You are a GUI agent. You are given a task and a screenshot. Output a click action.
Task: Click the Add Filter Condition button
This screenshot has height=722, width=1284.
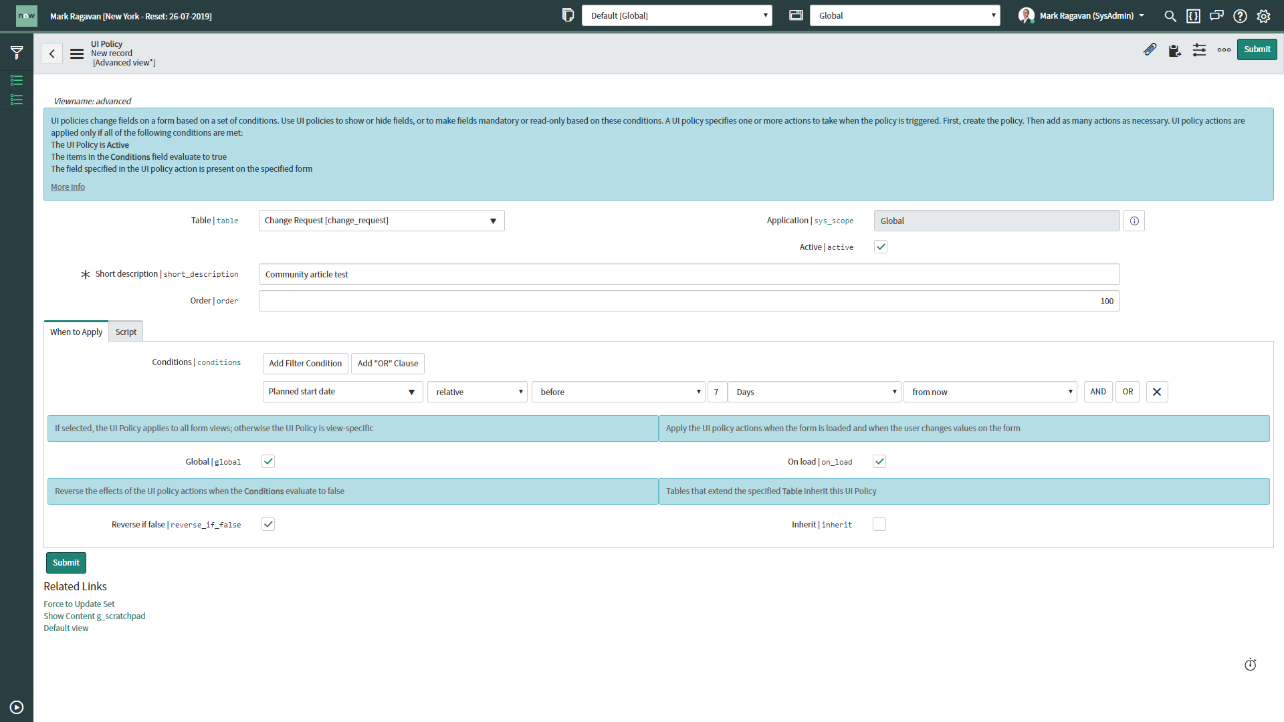click(x=304, y=363)
